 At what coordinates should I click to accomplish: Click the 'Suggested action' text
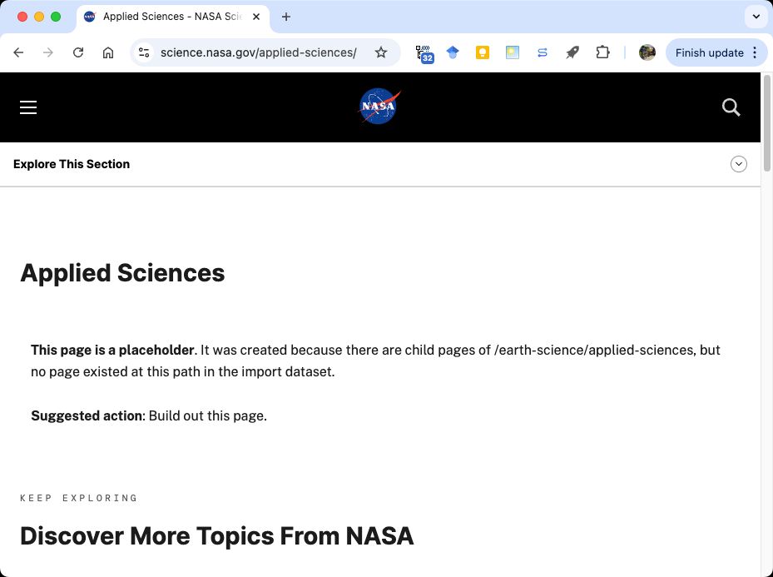tap(87, 415)
